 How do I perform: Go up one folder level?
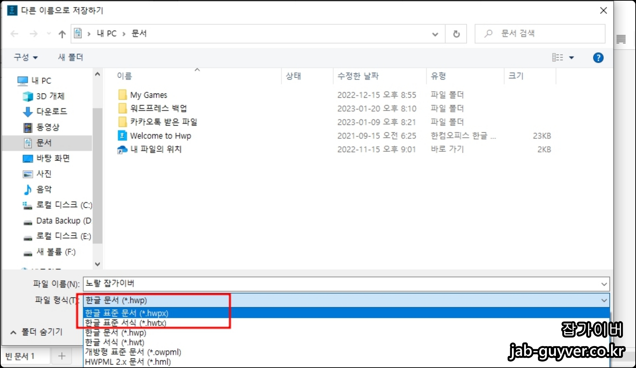click(x=62, y=34)
